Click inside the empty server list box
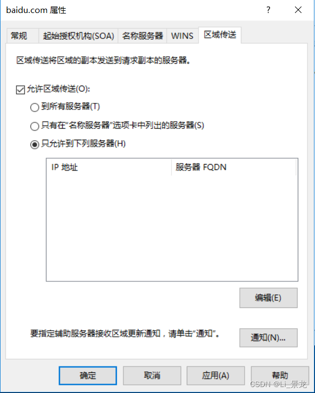Image resolution: width=315 pixels, height=393 pixels. click(x=172, y=228)
